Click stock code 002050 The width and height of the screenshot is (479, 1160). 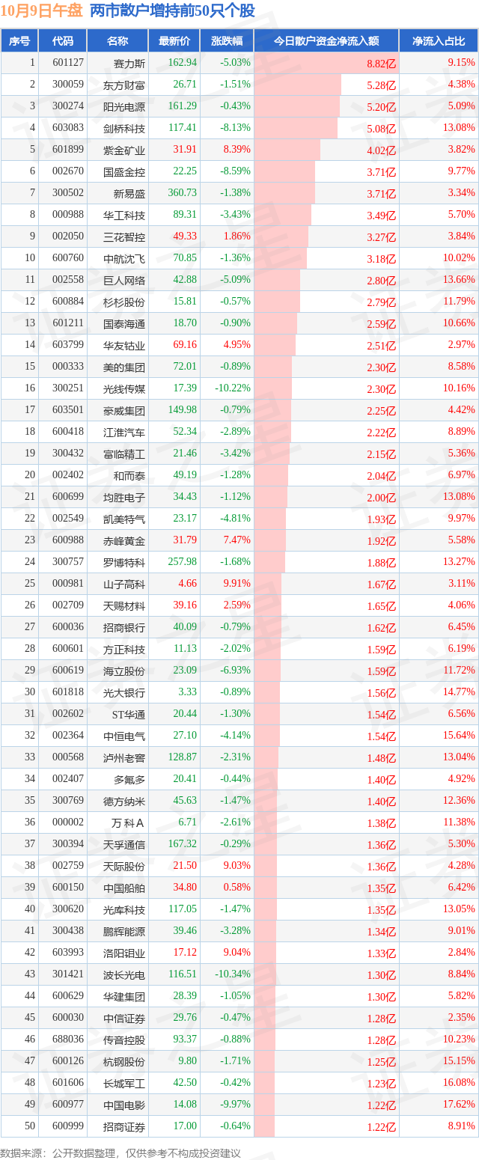[x=68, y=236]
